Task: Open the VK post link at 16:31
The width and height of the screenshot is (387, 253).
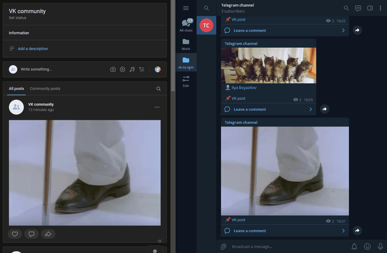Action: (x=239, y=220)
